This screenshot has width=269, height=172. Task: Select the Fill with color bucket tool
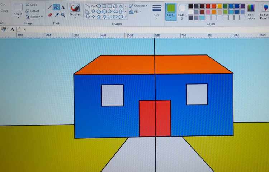click(56, 7)
